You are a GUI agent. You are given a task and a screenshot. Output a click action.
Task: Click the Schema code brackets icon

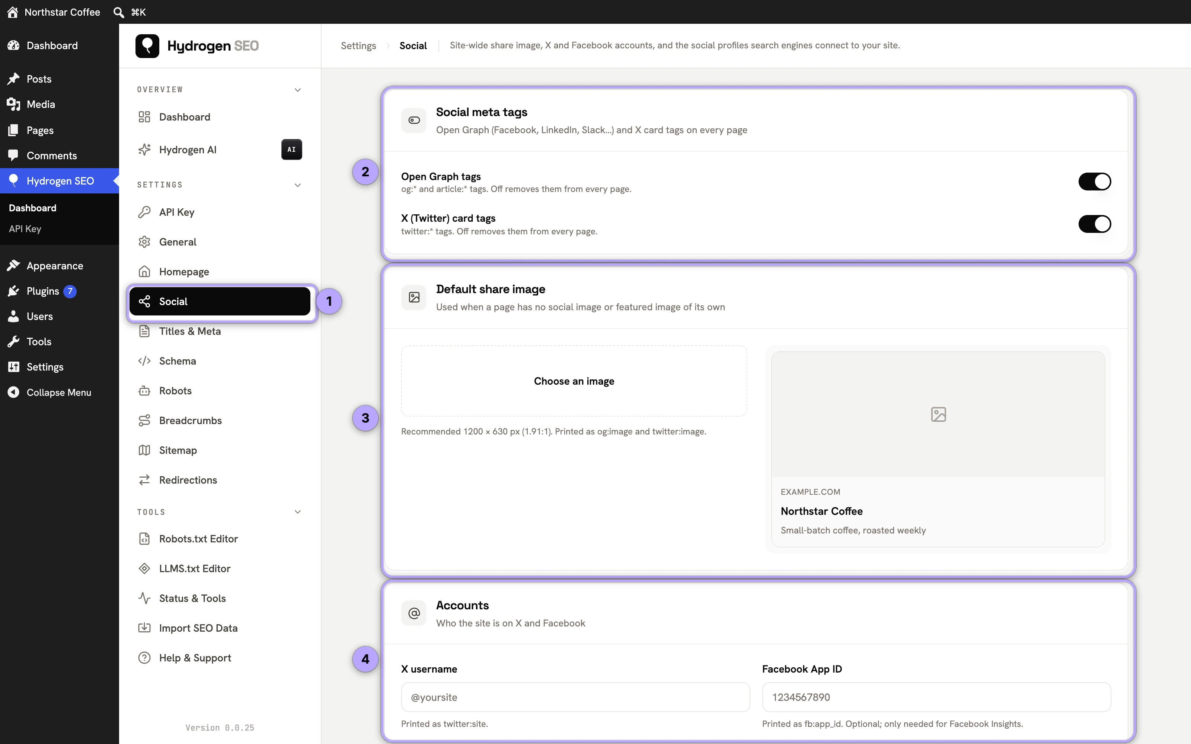coord(144,361)
